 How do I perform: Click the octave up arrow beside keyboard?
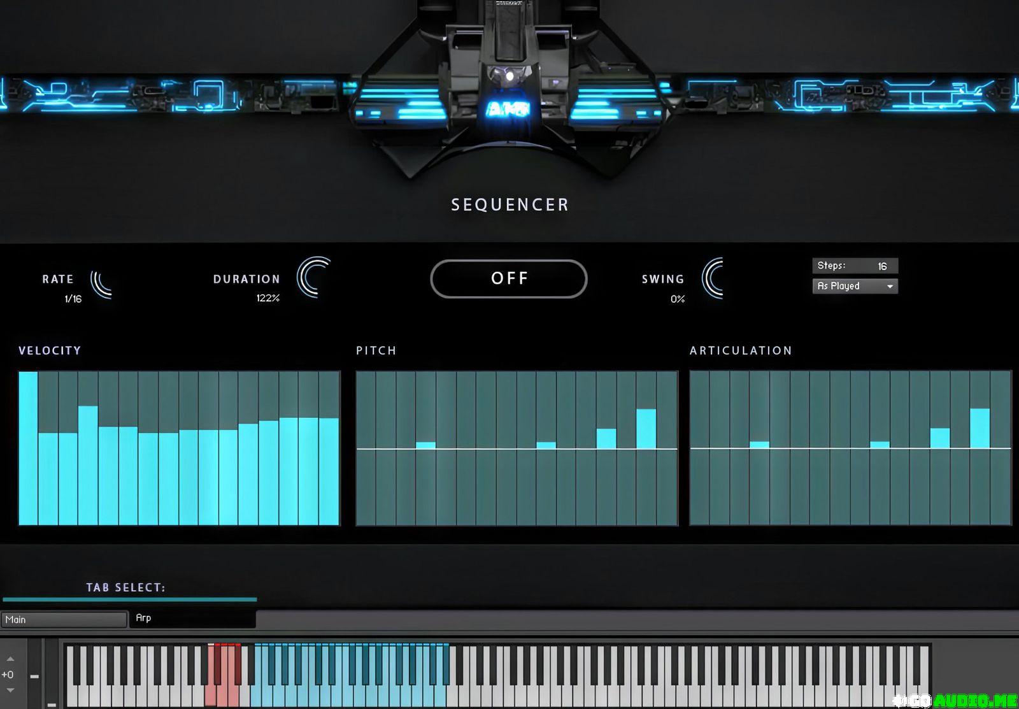tap(10, 659)
